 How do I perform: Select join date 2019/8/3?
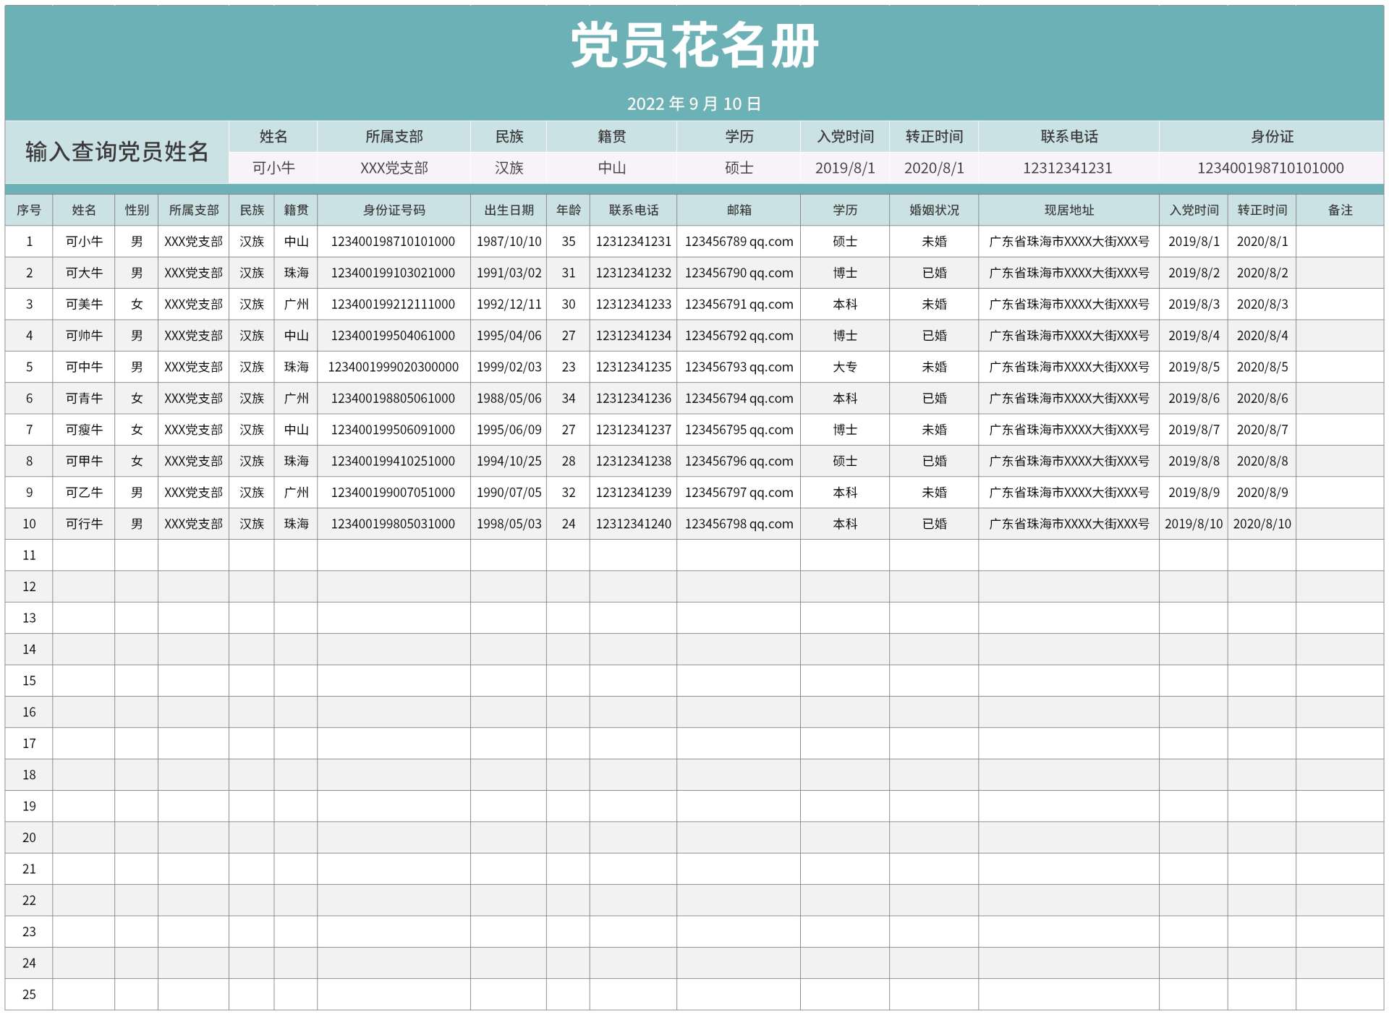point(1194,304)
